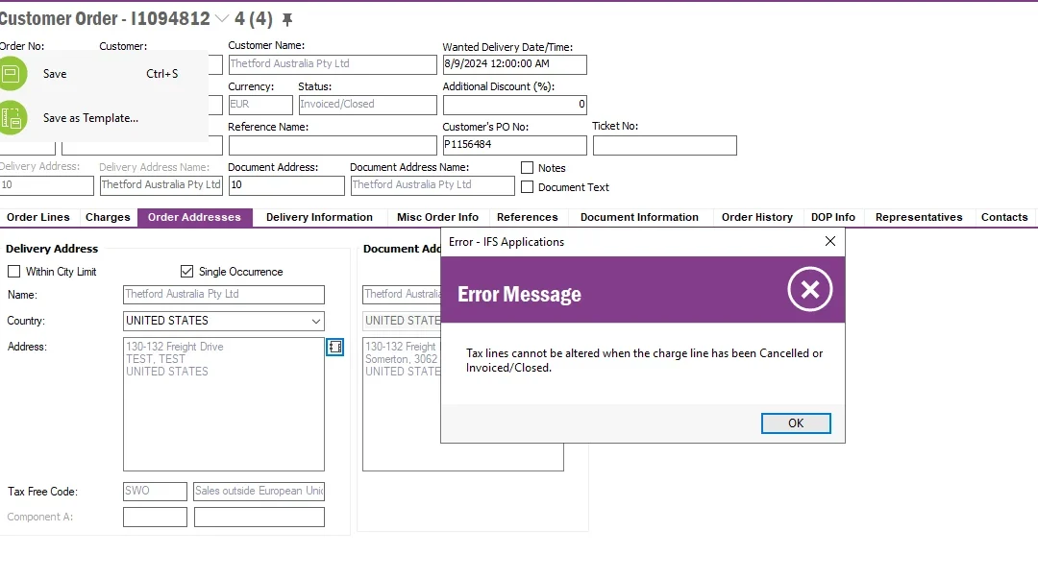Switch to the Charges tab
The height and width of the screenshot is (579, 1038).
108,217
